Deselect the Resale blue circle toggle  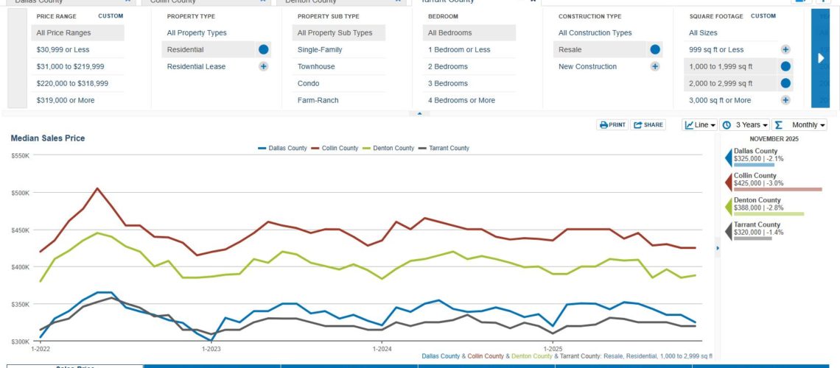click(x=654, y=49)
